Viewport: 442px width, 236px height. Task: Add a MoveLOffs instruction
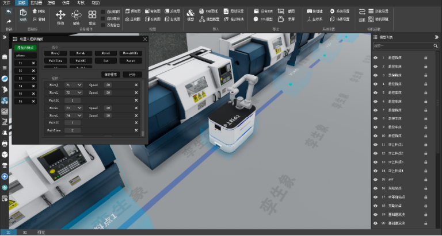click(x=131, y=53)
